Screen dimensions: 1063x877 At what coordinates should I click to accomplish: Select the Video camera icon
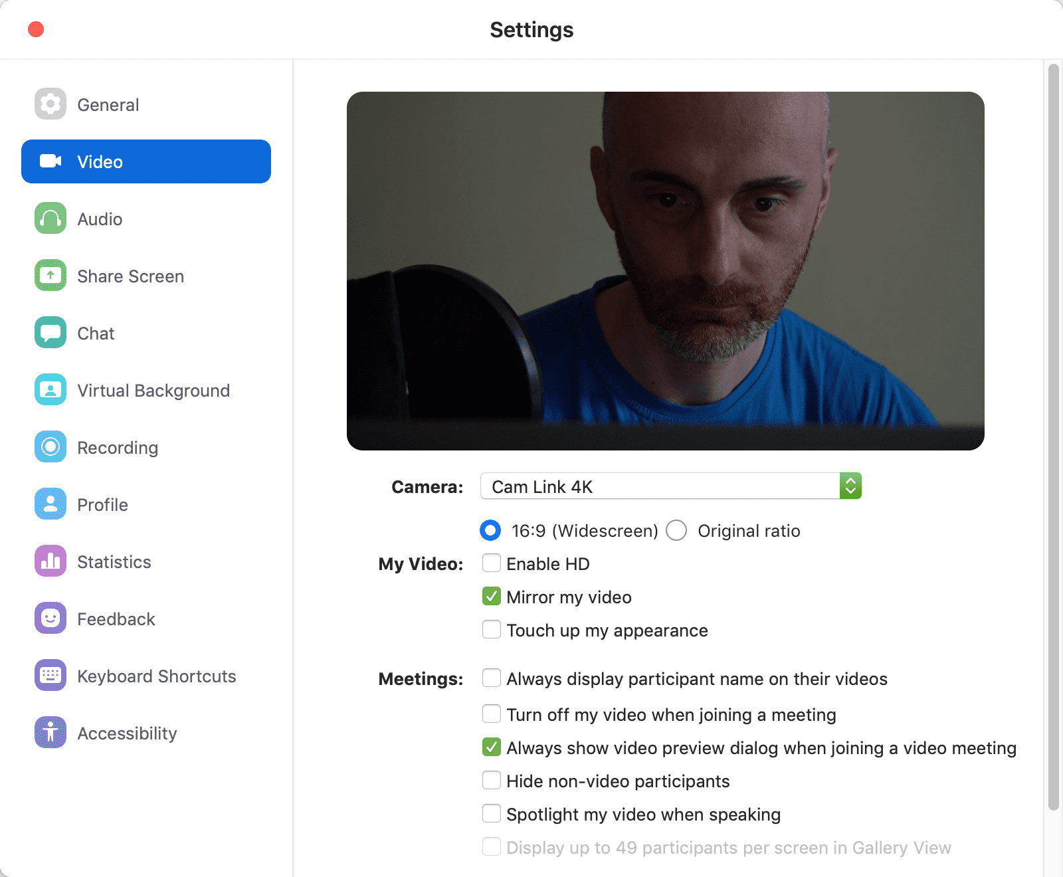(x=50, y=161)
